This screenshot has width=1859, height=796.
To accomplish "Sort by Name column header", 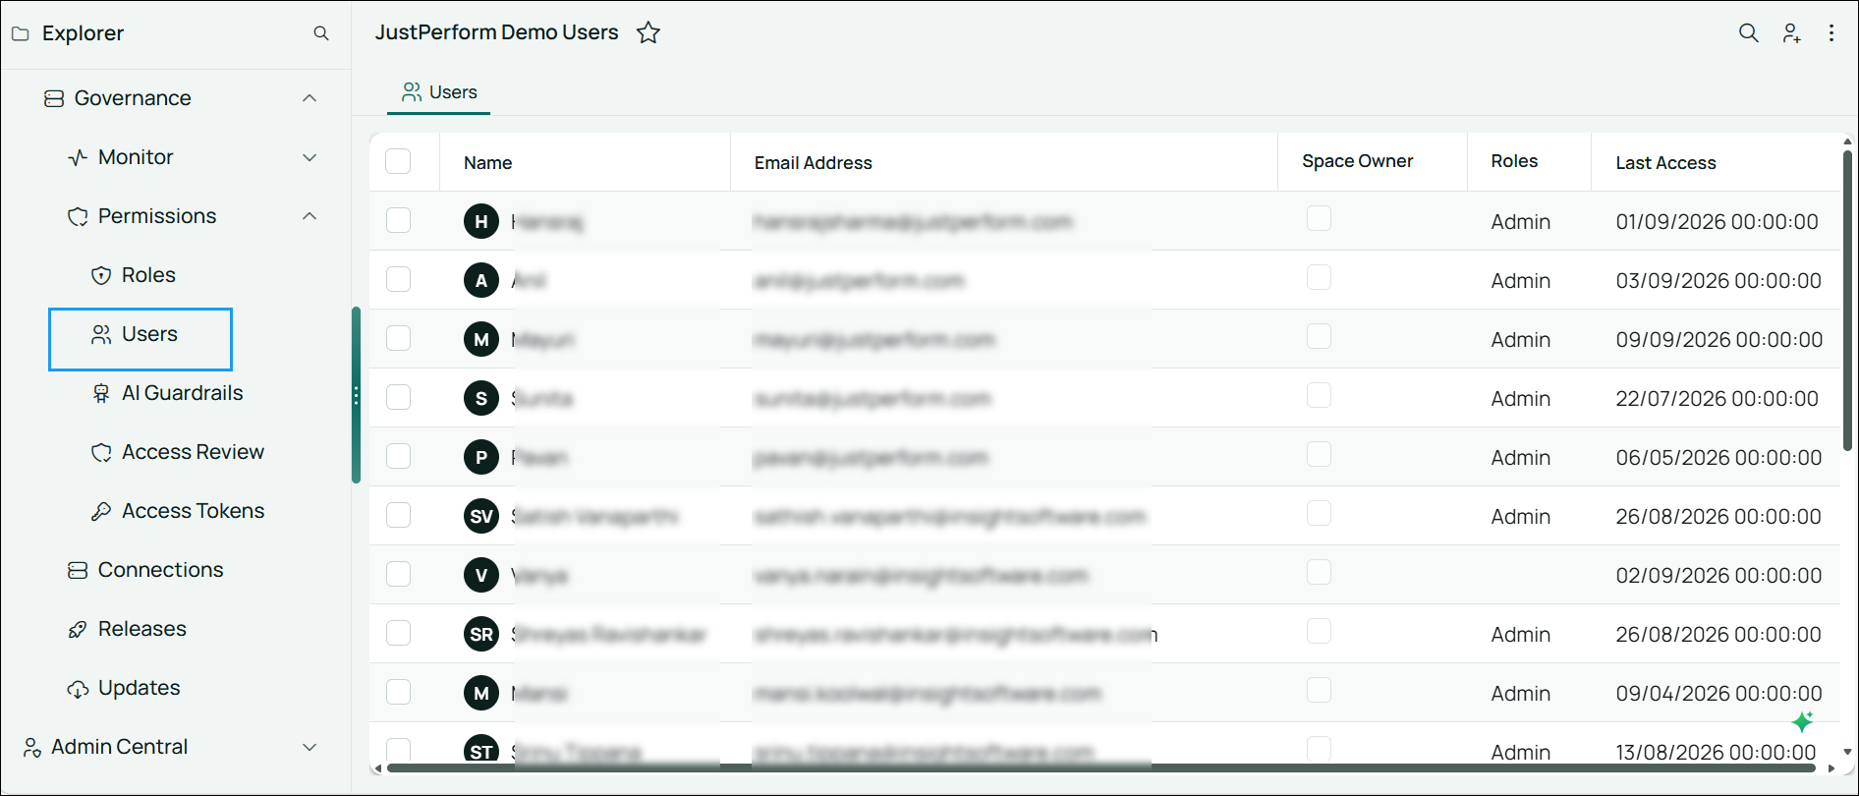I will click(x=487, y=163).
